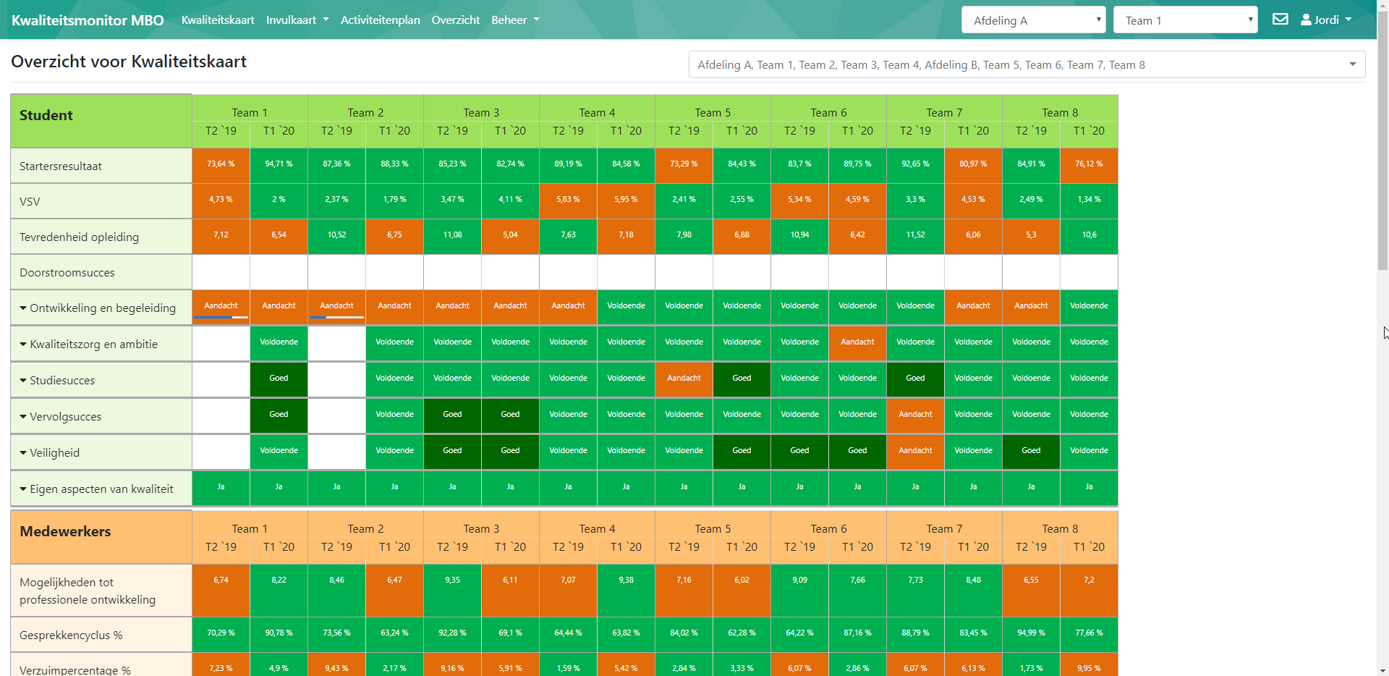This screenshot has width=1389, height=676.
Task: Expand the Beheer menu
Action: point(514,20)
